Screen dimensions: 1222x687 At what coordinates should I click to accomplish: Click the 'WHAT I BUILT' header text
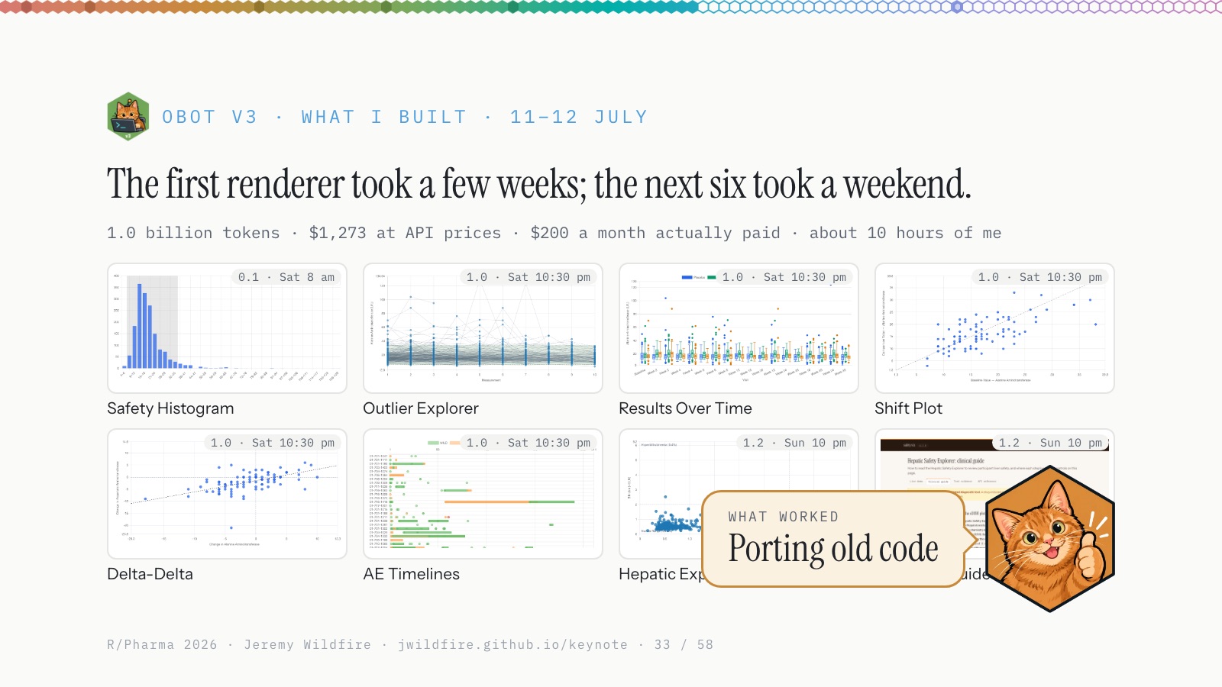[x=384, y=117]
